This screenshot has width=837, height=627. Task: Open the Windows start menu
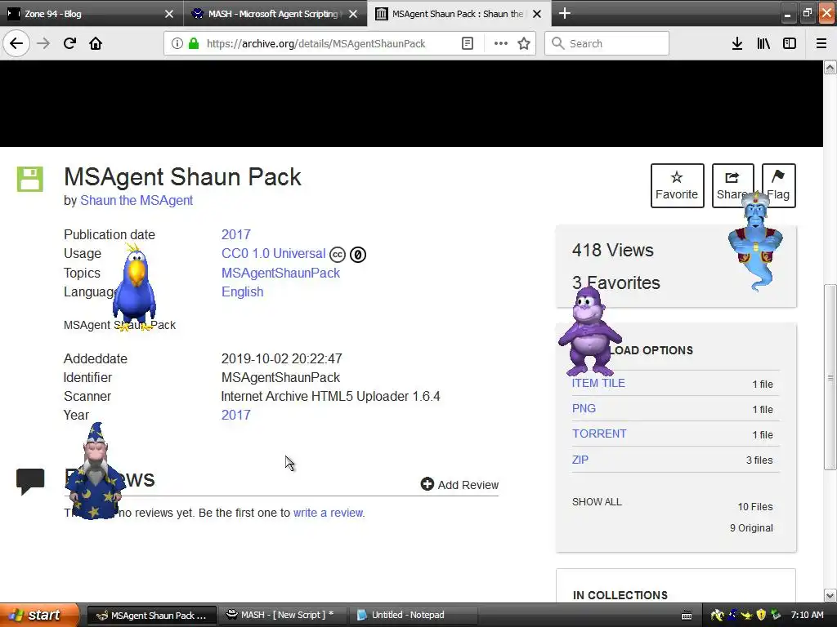coord(39,615)
